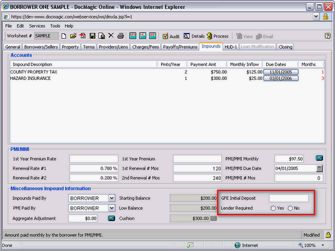Click the 1st Year Premium Rate field
The width and height of the screenshot is (335, 251).
coord(94,159)
